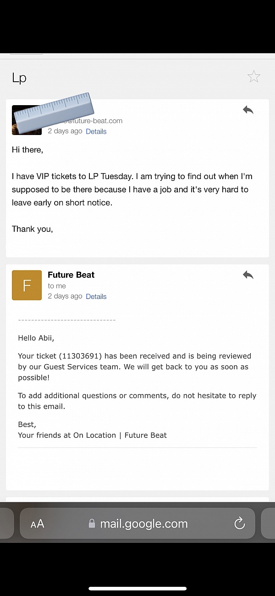Tap the 'to me' recipient line
Screen dimensions: 275x596
click(x=57, y=286)
